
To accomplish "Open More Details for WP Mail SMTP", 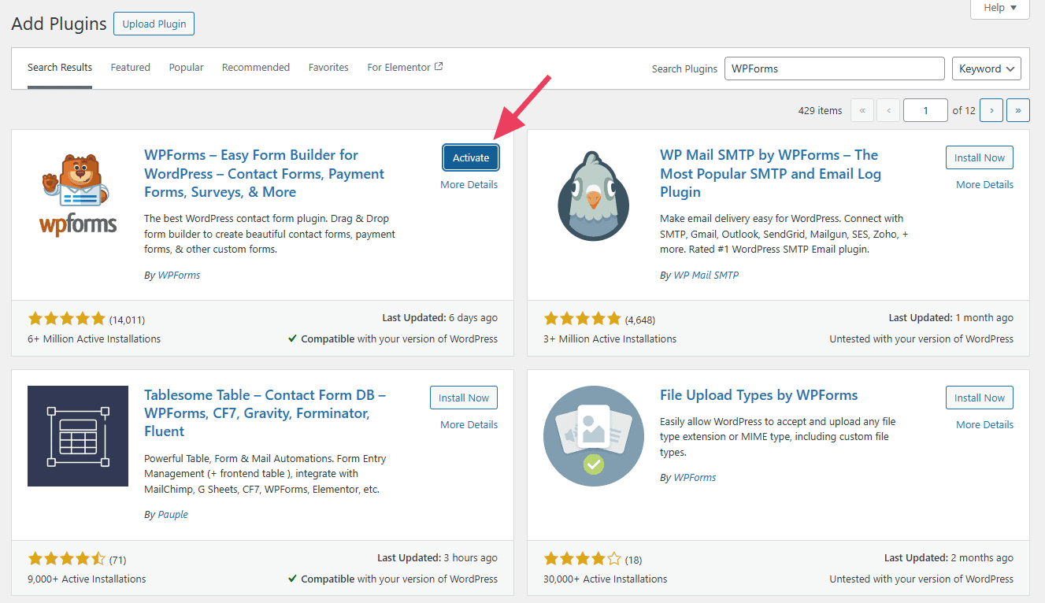I will point(985,184).
